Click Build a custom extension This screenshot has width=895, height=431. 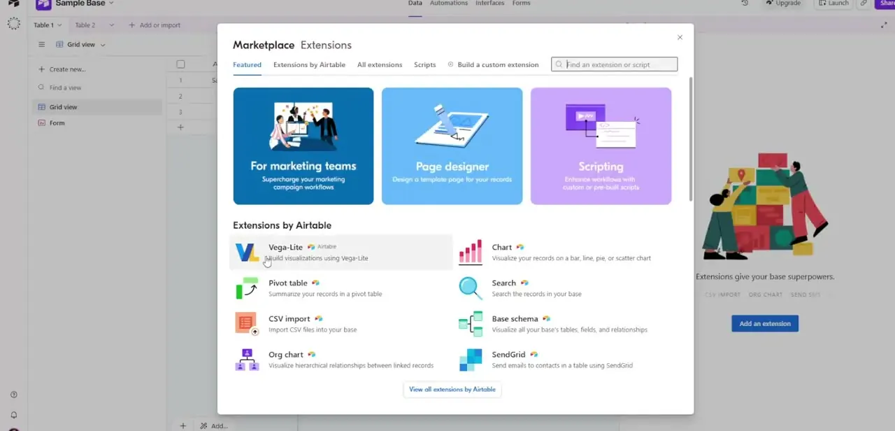click(493, 64)
